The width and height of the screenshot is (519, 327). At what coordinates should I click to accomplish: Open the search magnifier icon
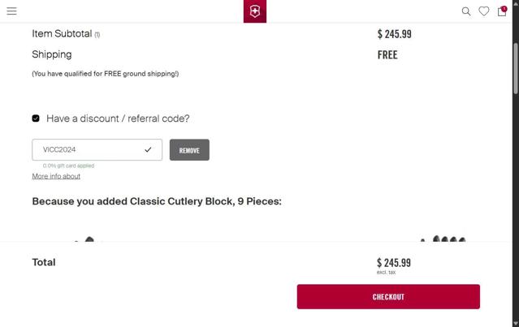pyautogui.click(x=466, y=11)
